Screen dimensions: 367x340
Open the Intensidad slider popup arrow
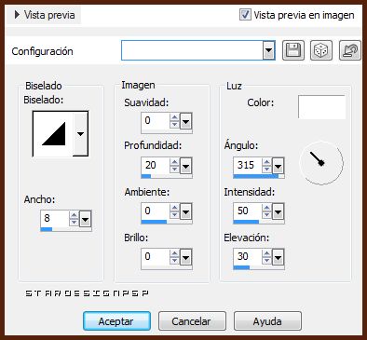tap(278, 212)
